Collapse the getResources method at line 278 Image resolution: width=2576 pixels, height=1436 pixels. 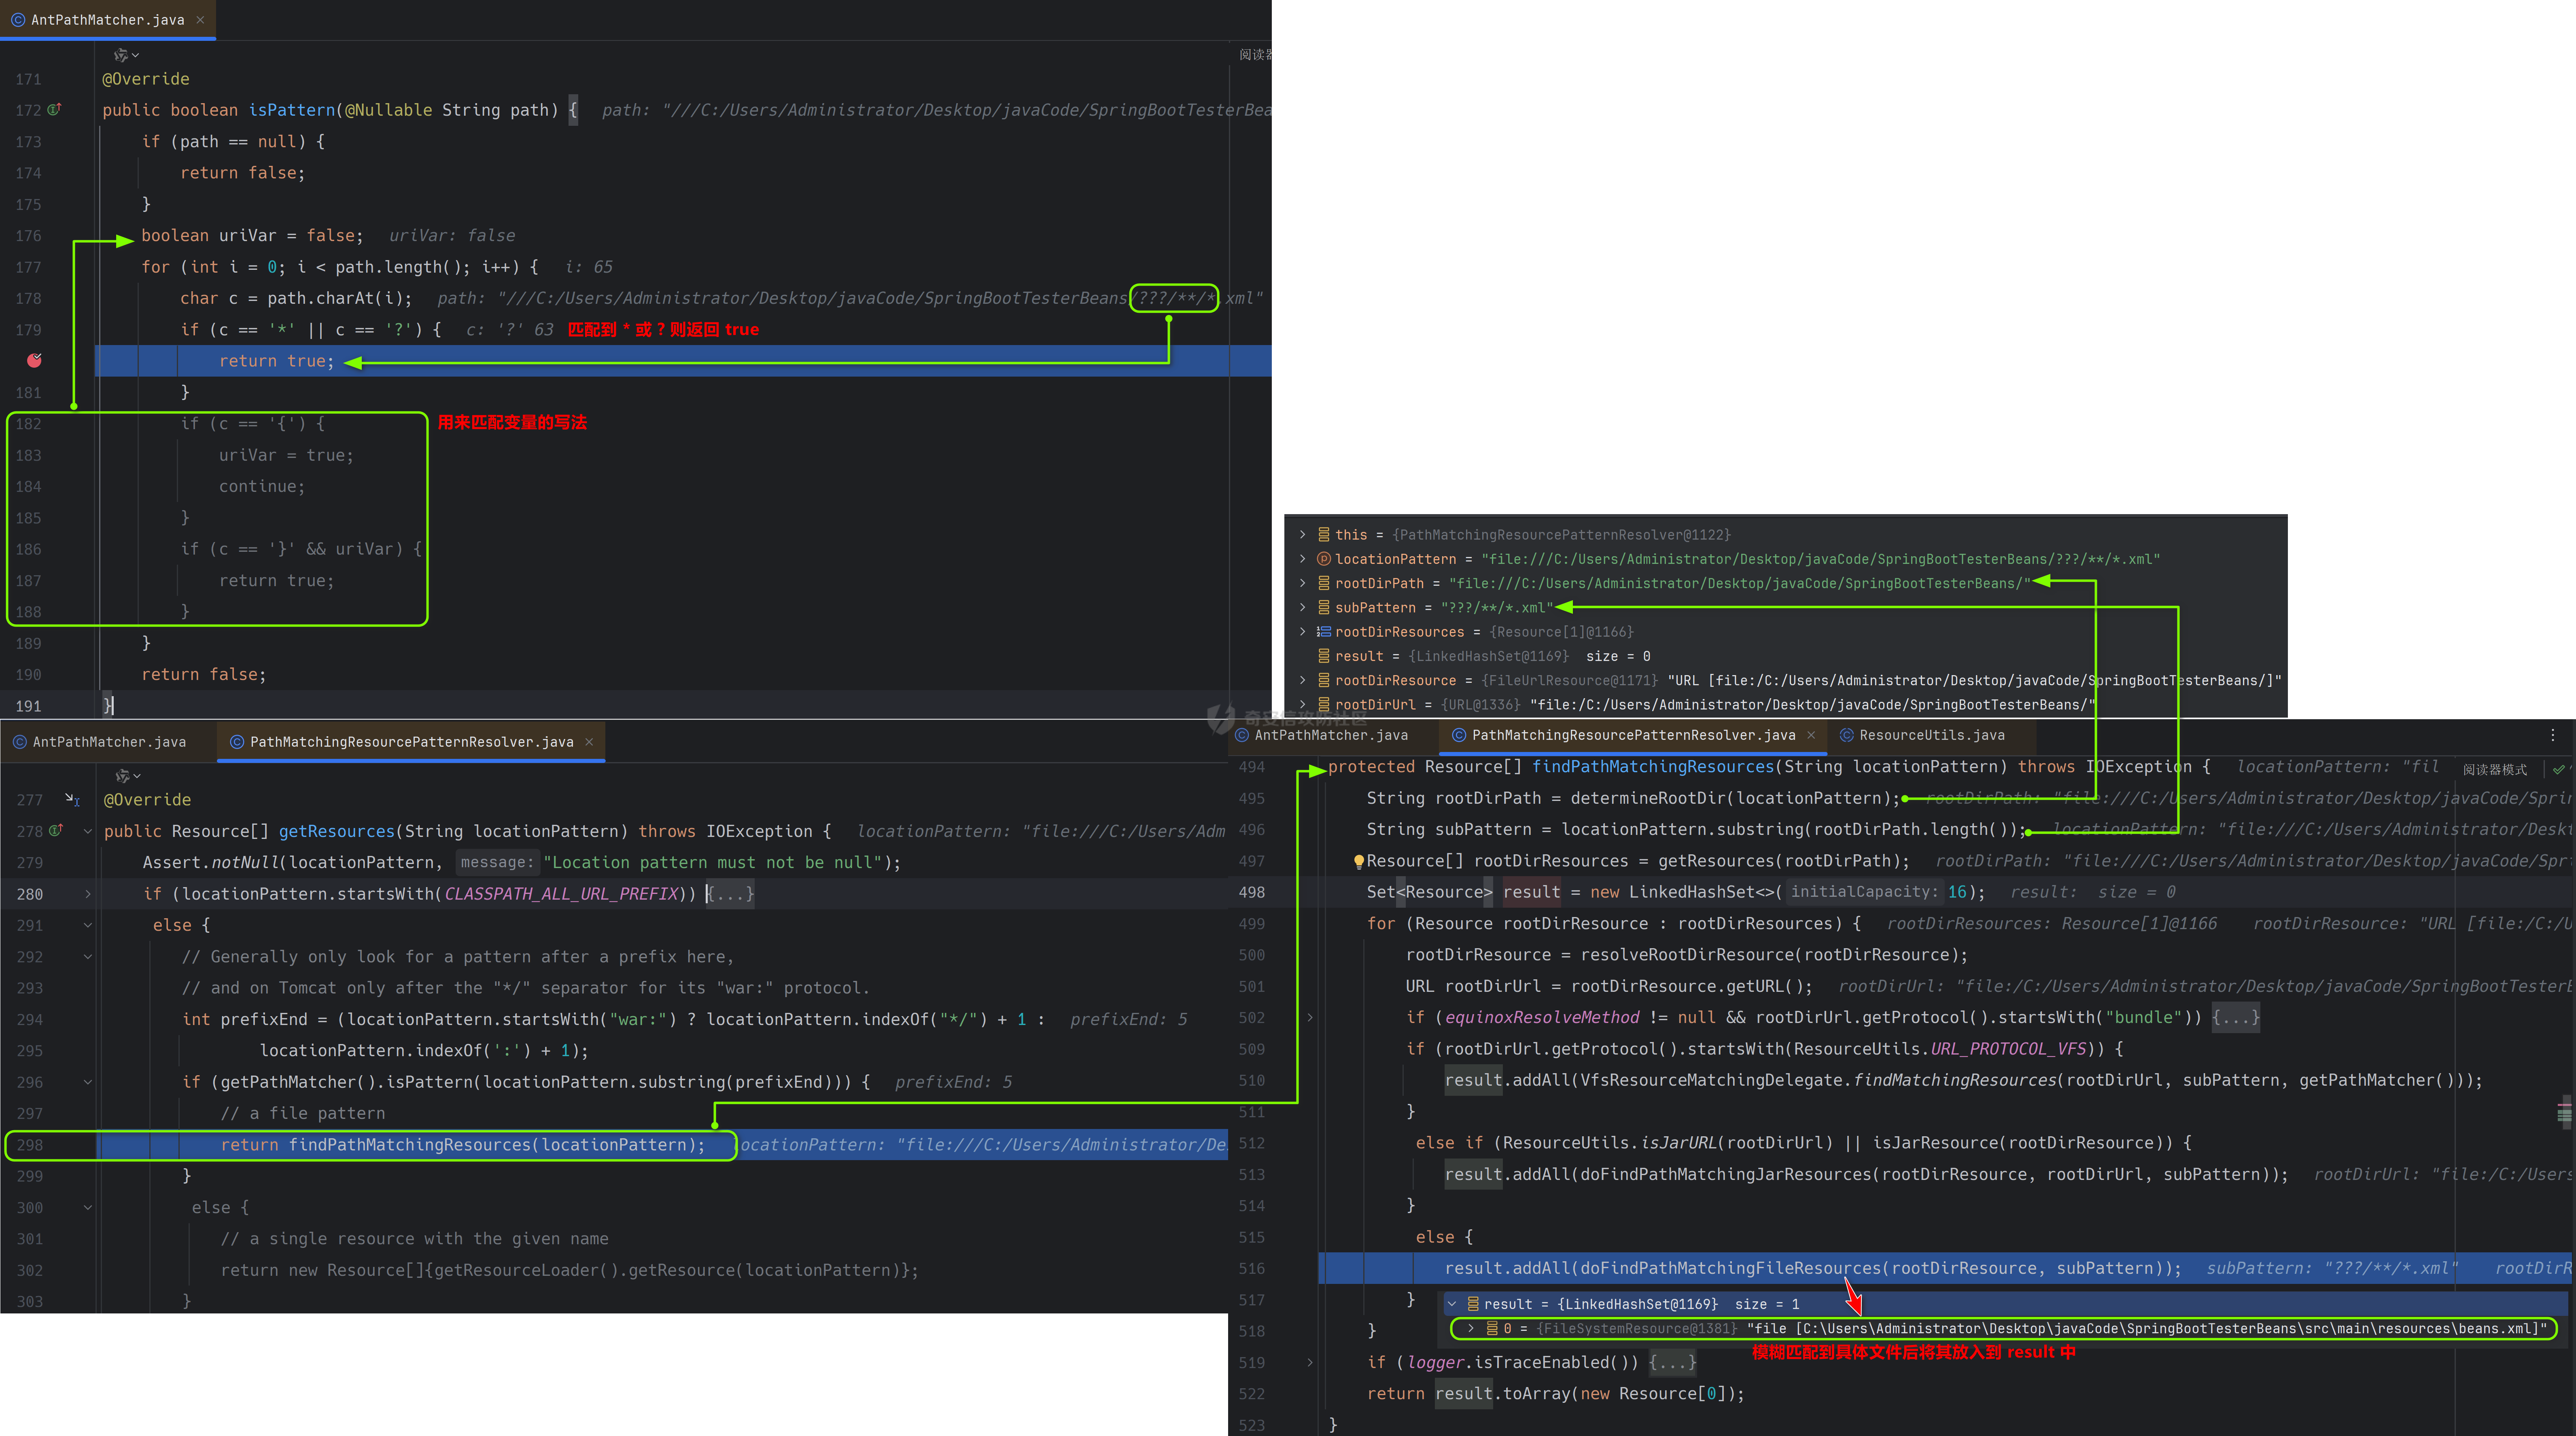click(x=88, y=830)
